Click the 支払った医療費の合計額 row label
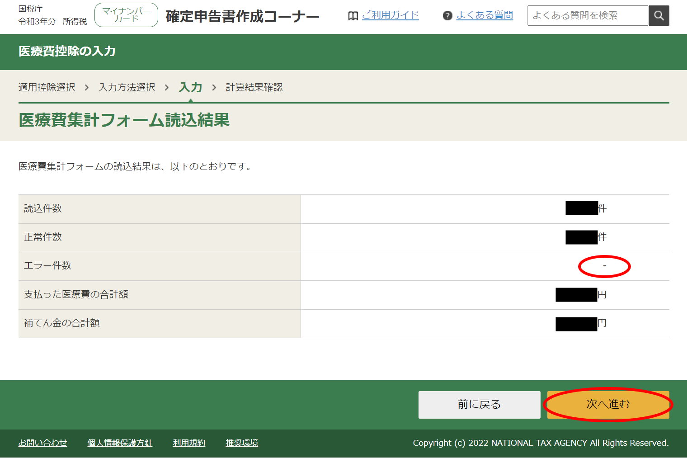687x458 pixels. [76, 295]
